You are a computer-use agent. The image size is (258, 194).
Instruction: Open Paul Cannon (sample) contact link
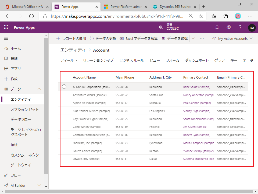tap(197, 103)
